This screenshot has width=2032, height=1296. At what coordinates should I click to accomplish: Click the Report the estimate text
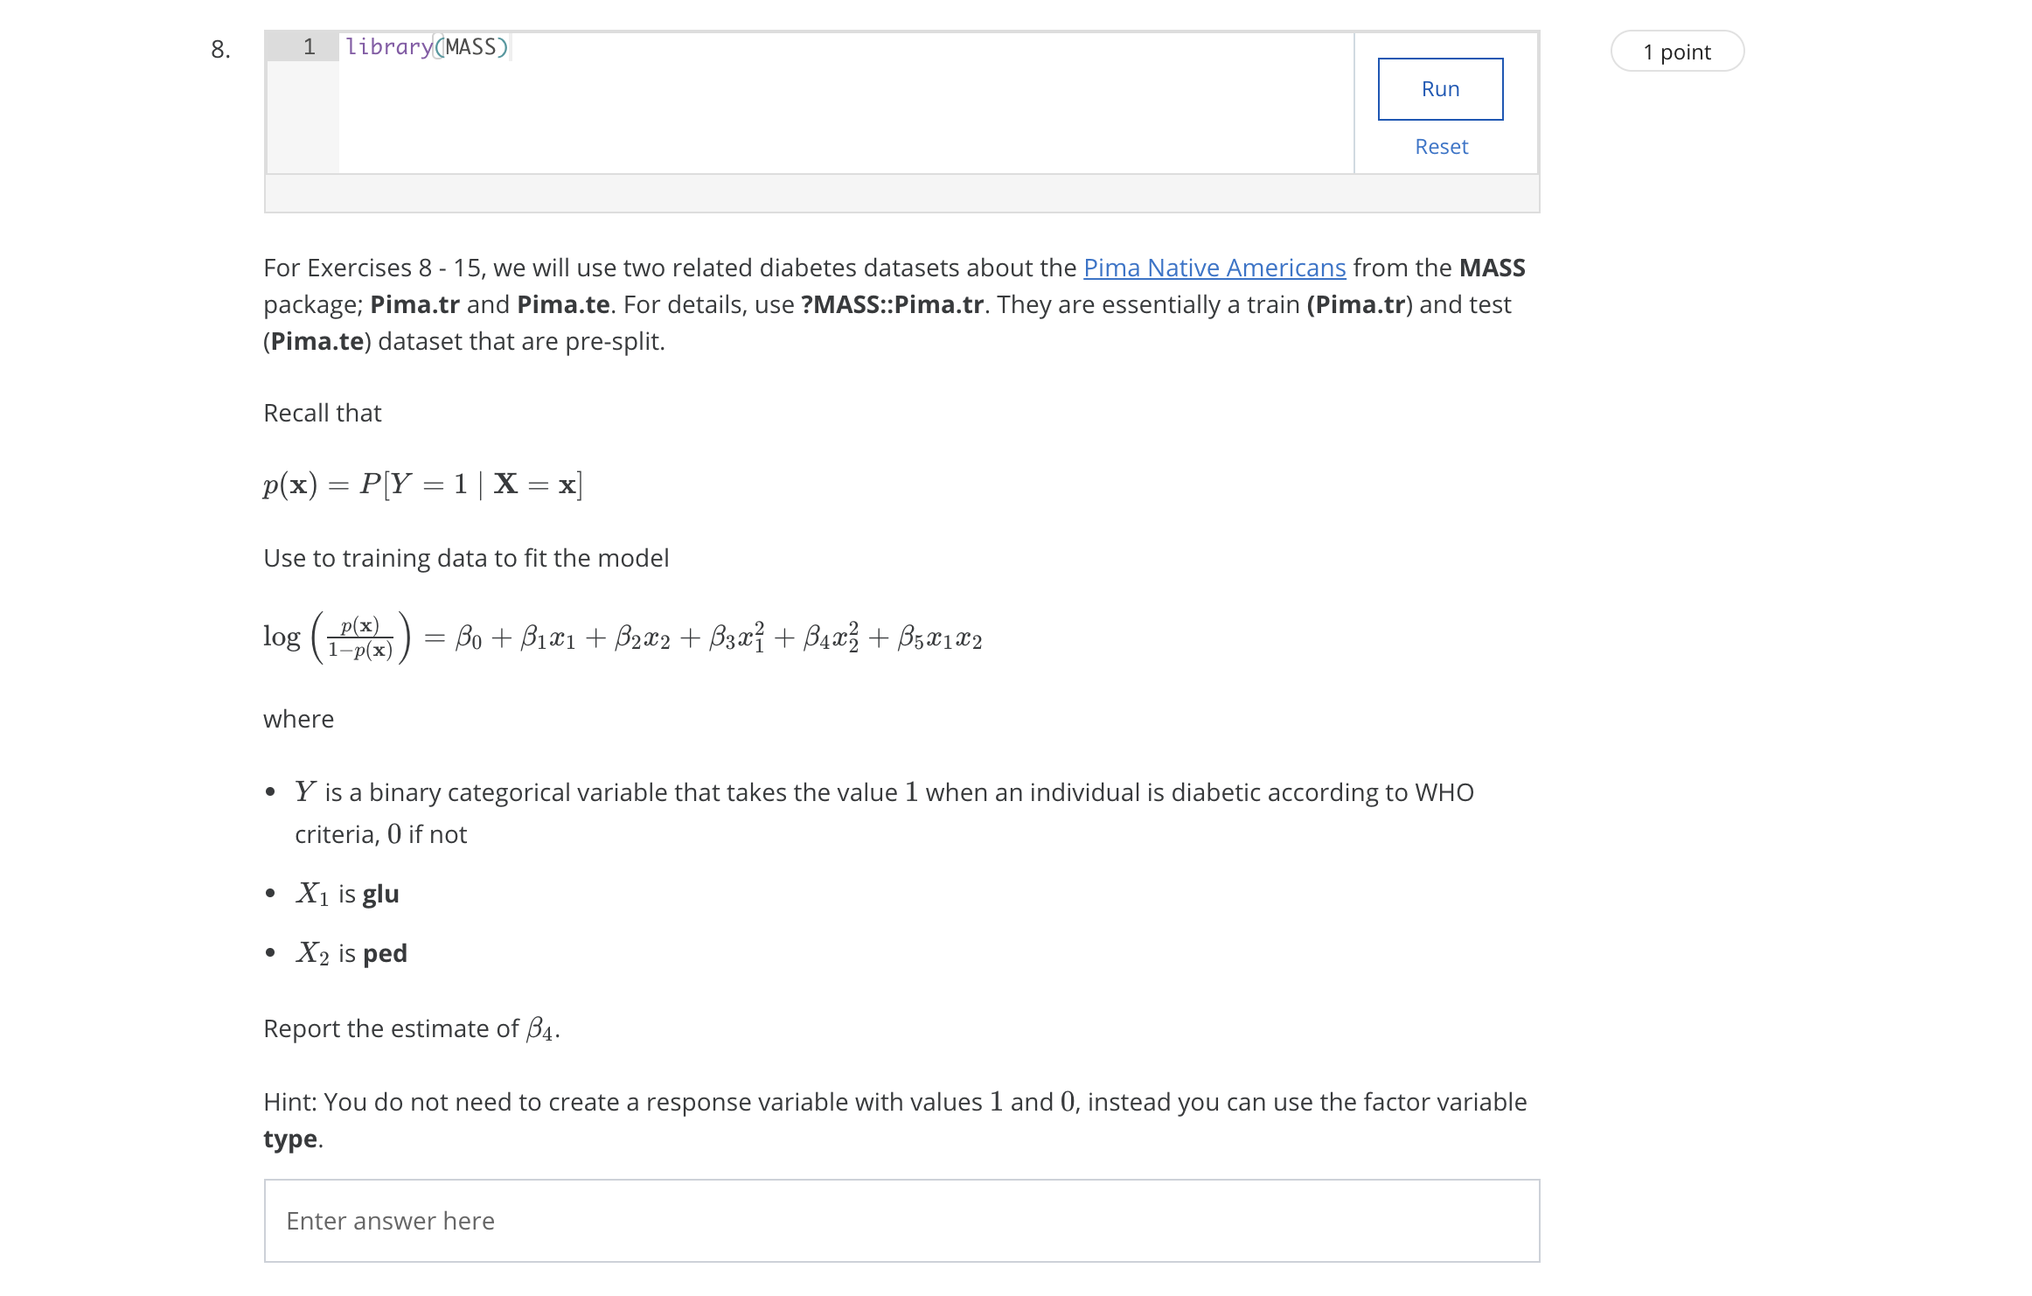411,1028
